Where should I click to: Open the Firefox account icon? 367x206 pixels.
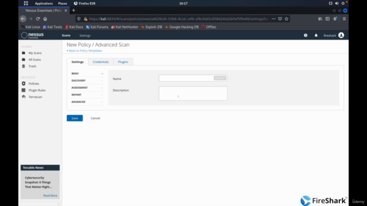click(335, 19)
